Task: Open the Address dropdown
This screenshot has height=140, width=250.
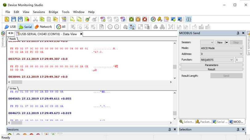Action: click(x=222, y=54)
